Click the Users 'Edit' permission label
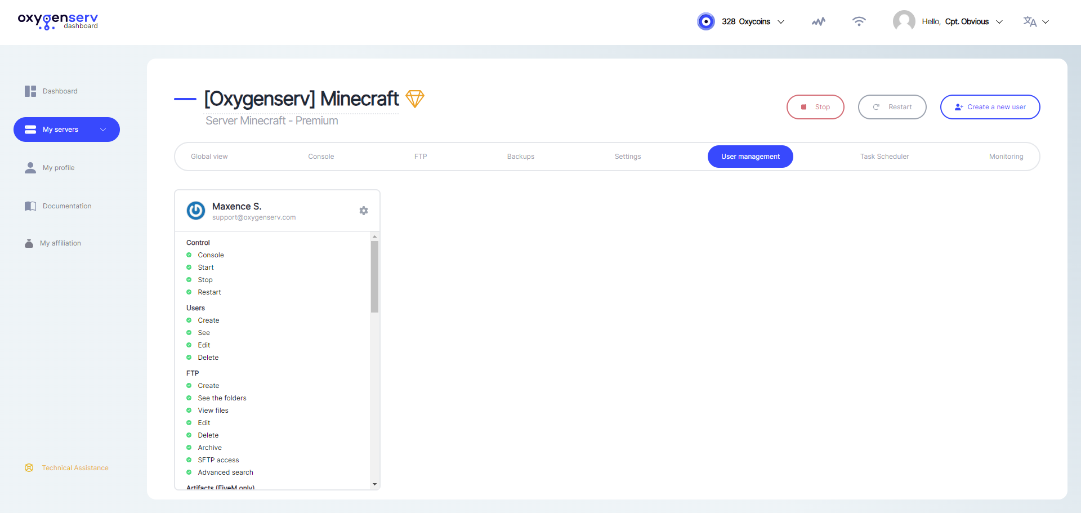The width and height of the screenshot is (1081, 513). [204, 345]
